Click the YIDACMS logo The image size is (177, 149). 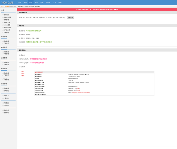coord(7,2)
